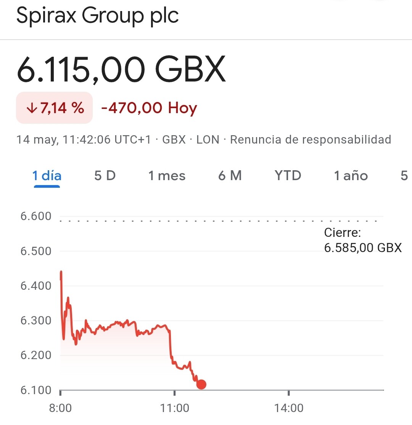Click the 6.115,00 GBX price
This screenshot has width=412, height=425.
121,69
